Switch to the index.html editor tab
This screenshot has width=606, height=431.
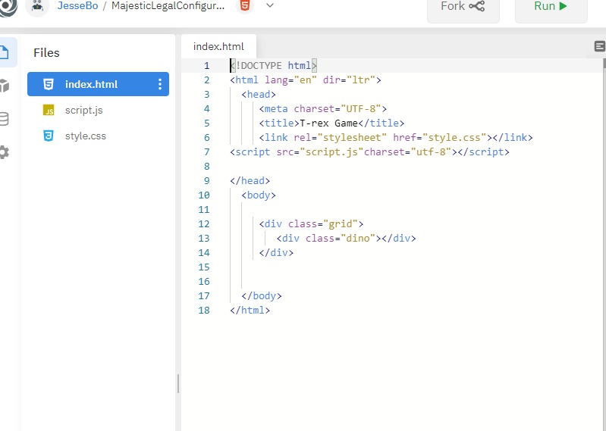coord(218,47)
